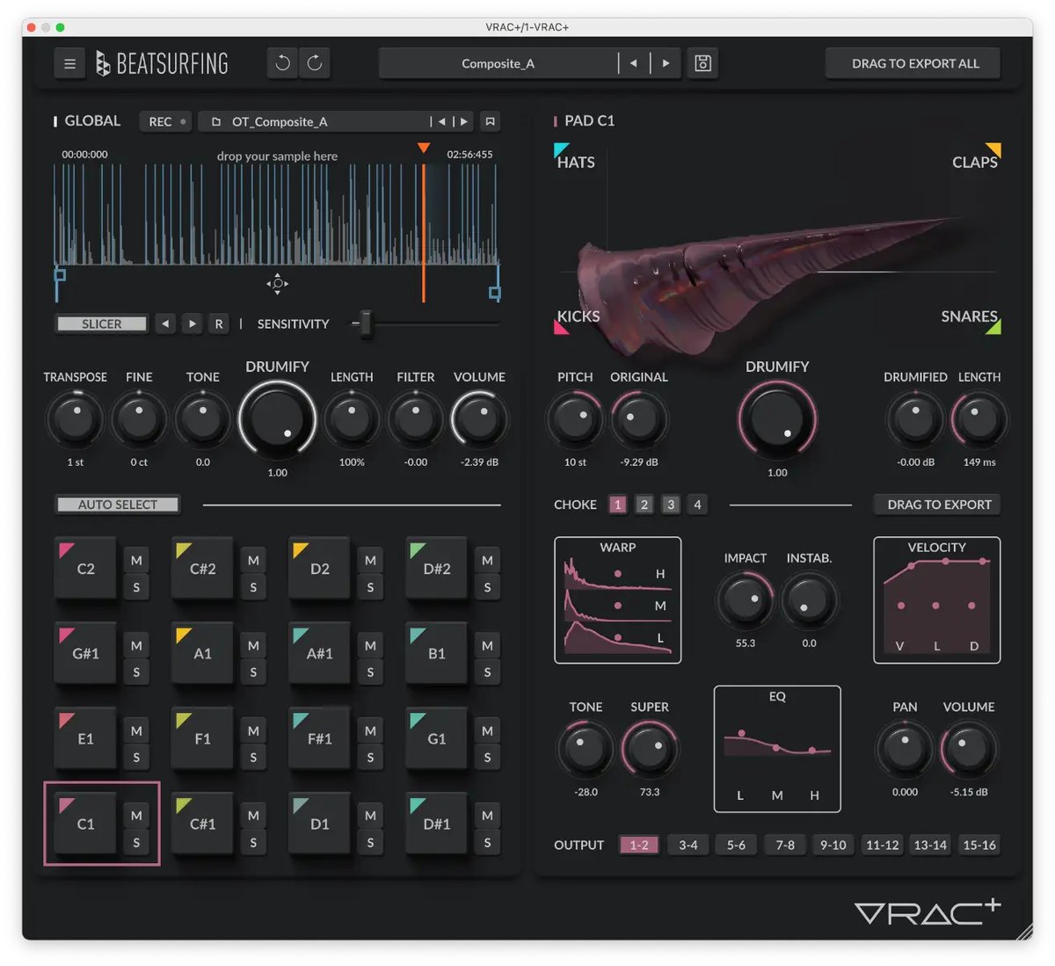Viewport: 1055px width, 966px height.
Task: Click the INSTAB. knob
Action: click(x=809, y=599)
